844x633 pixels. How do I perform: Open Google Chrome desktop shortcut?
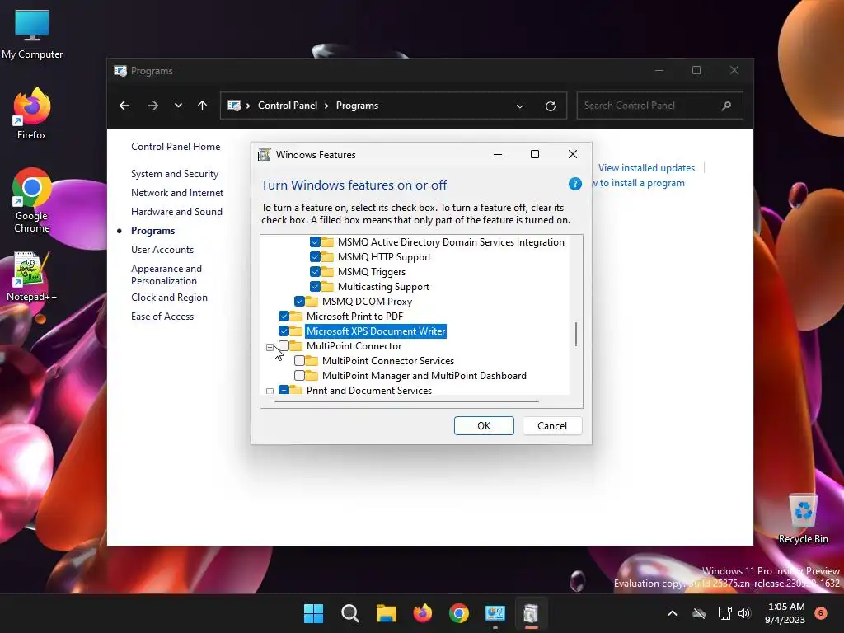coord(32,200)
